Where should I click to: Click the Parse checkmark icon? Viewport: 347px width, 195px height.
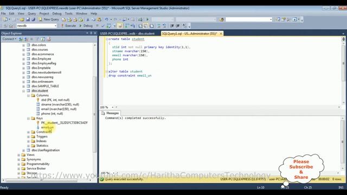103,25
